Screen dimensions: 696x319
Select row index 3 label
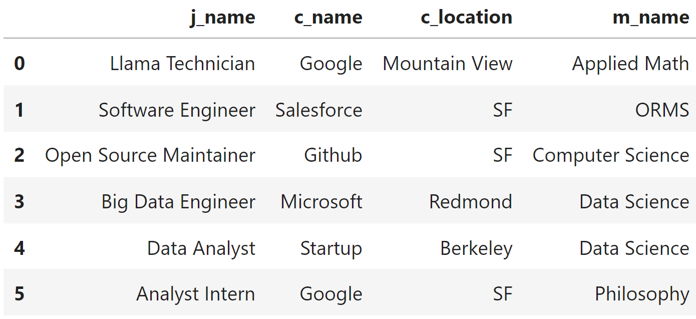tap(19, 202)
